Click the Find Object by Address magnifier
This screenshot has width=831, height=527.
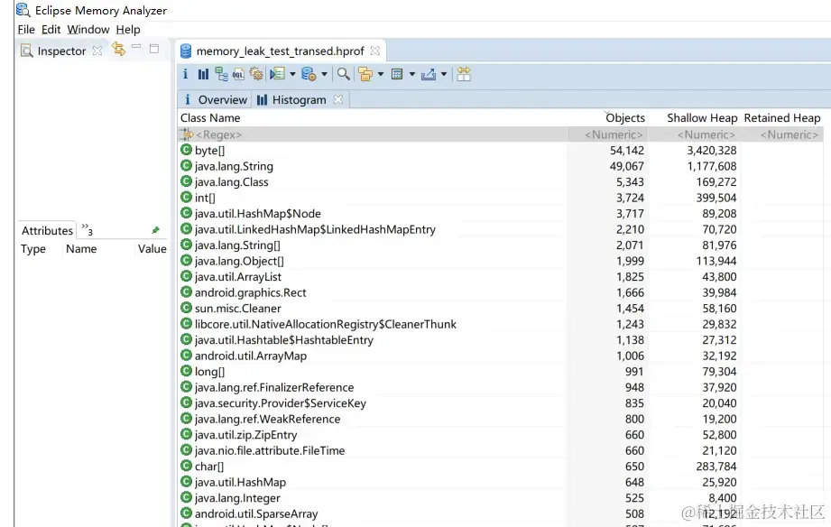344,74
